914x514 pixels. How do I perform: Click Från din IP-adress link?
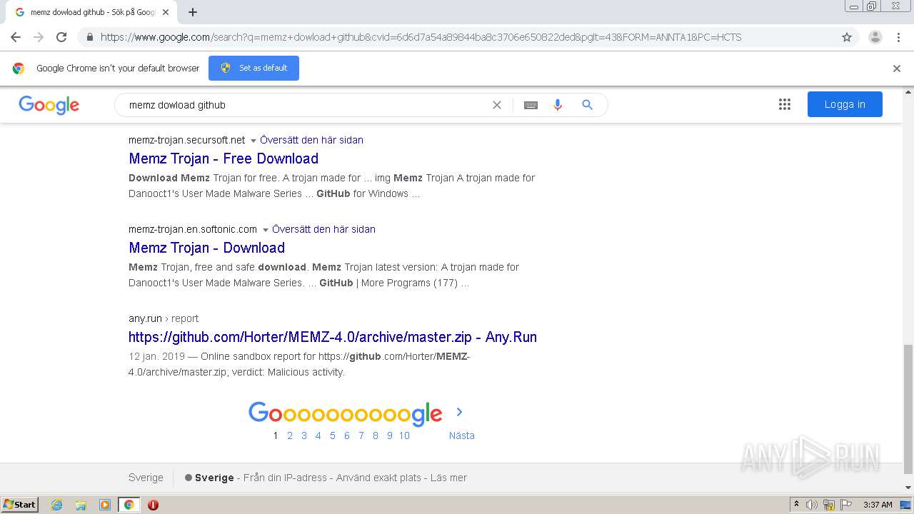pyautogui.click(x=285, y=478)
